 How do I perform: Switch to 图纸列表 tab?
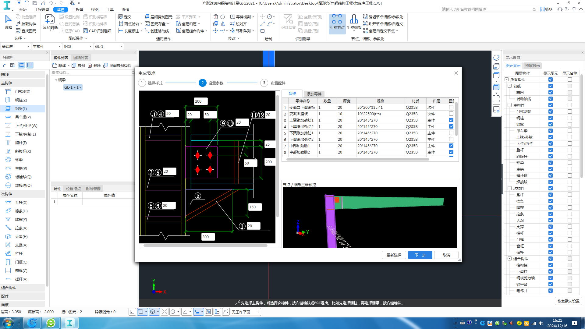[x=81, y=58]
